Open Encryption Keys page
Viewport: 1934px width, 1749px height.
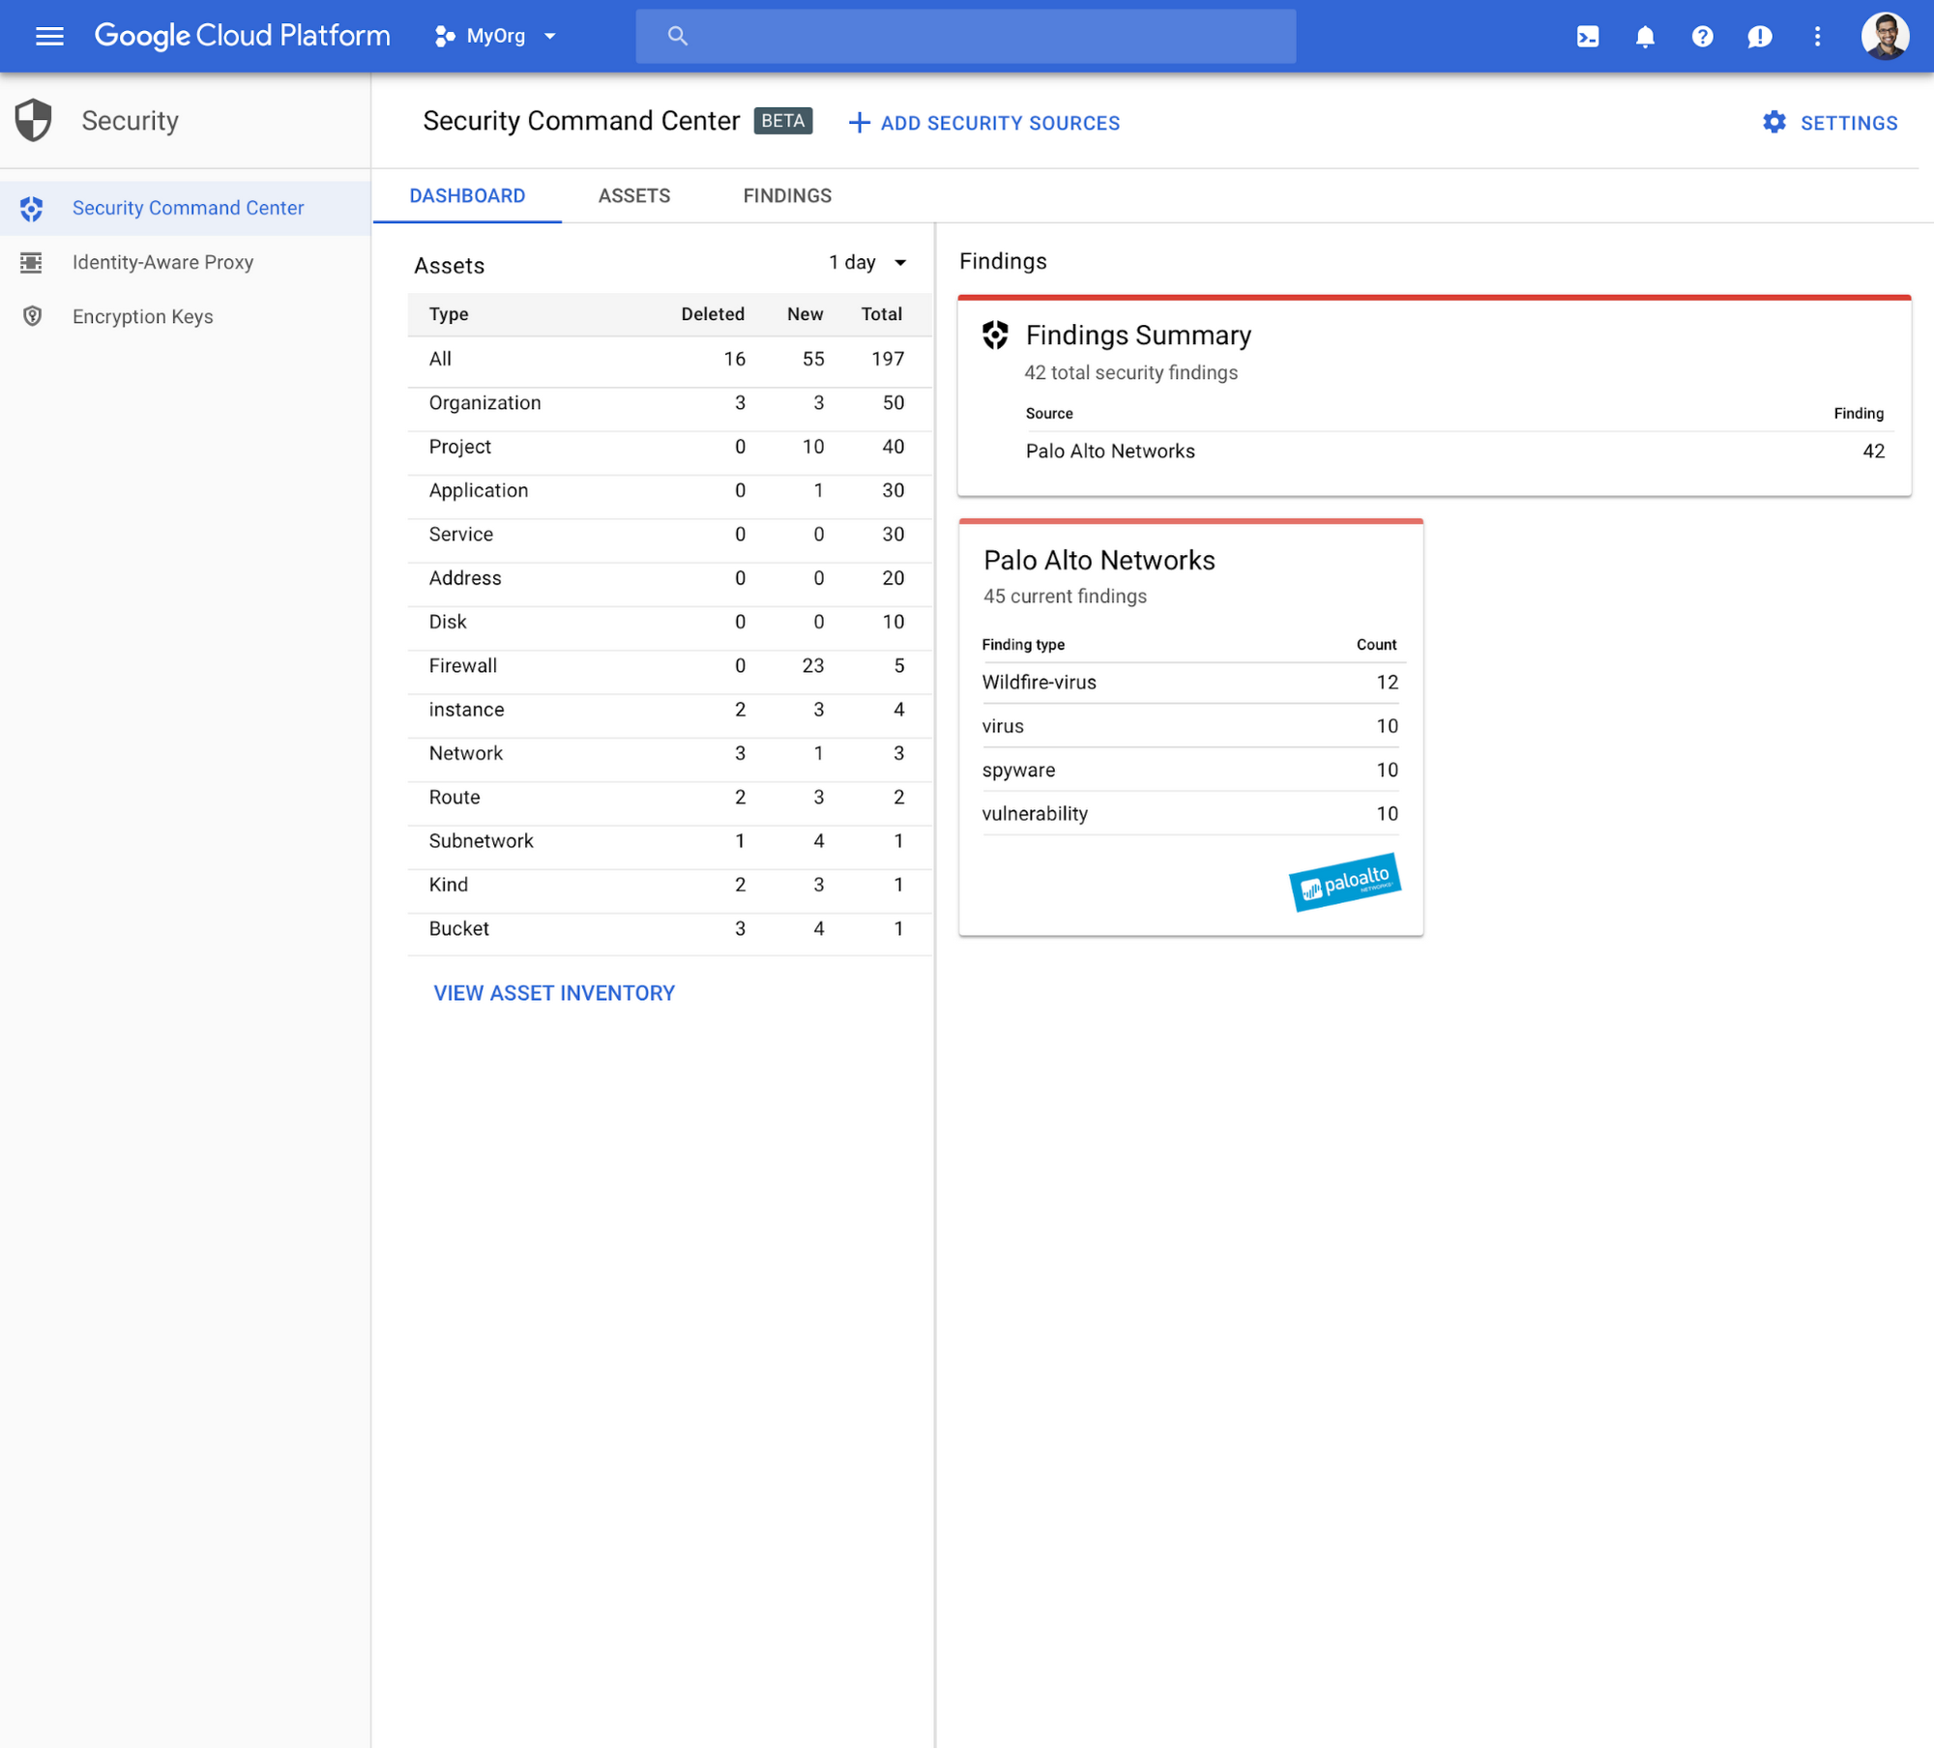[x=186, y=316]
